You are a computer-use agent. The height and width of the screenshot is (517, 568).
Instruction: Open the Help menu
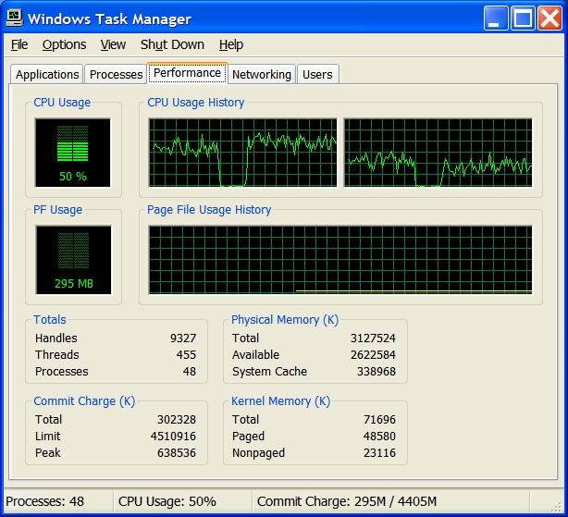pos(231,45)
